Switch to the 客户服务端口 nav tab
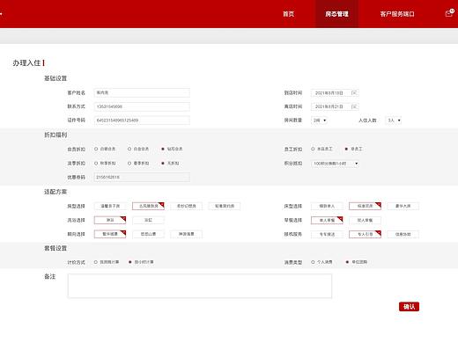 coord(397,14)
